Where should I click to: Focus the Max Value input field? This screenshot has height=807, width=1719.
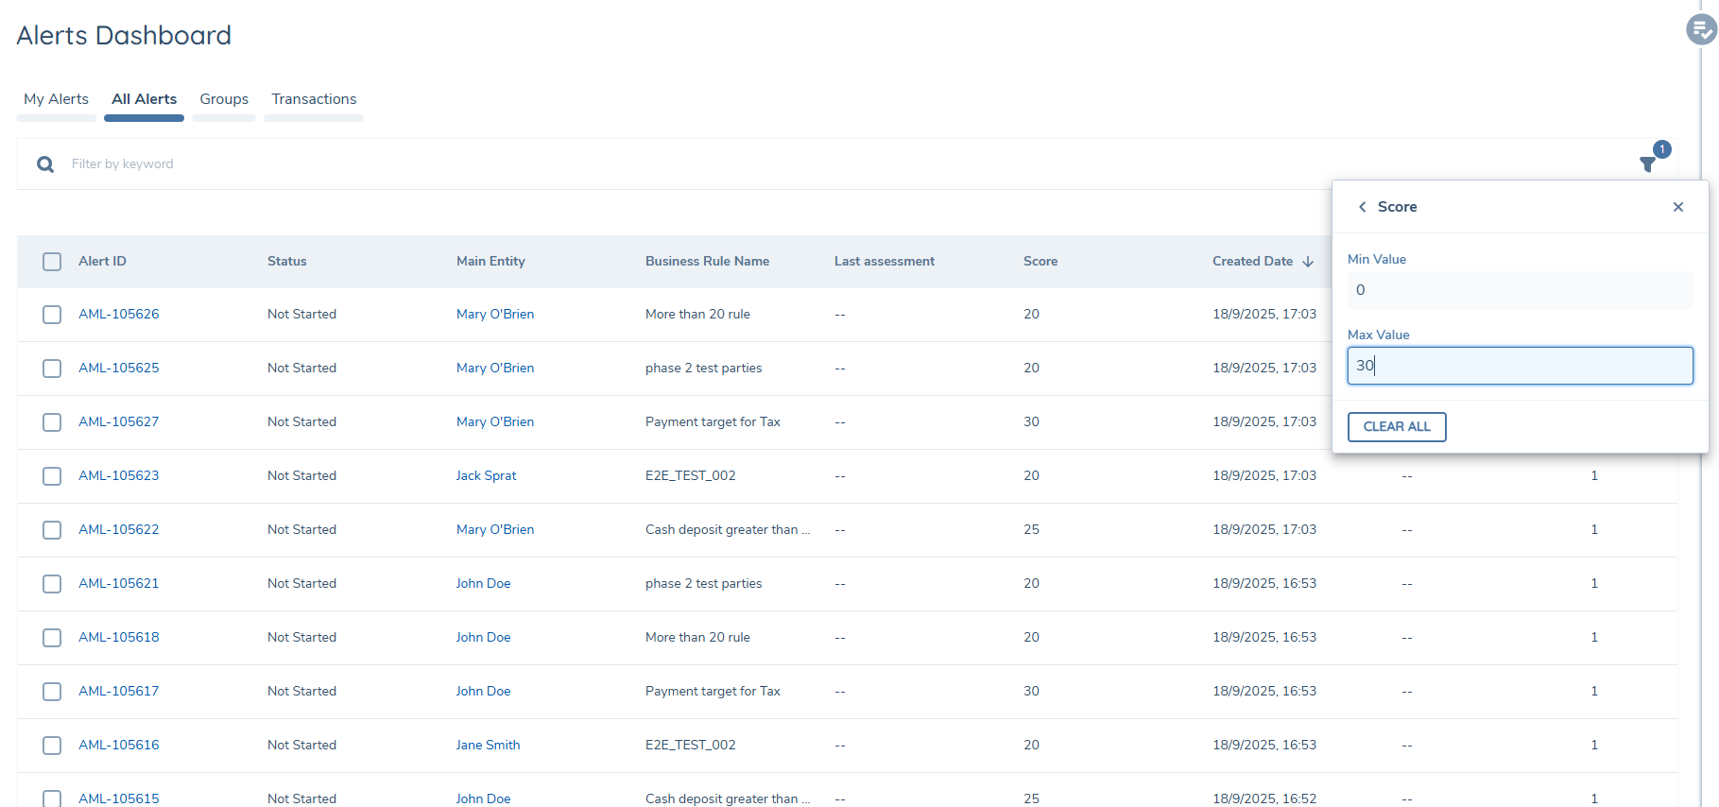pyautogui.click(x=1520, y=366)
